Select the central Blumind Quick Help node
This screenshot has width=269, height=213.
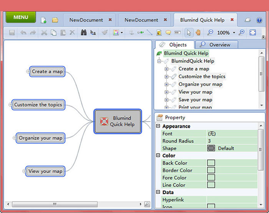(118, 121)
